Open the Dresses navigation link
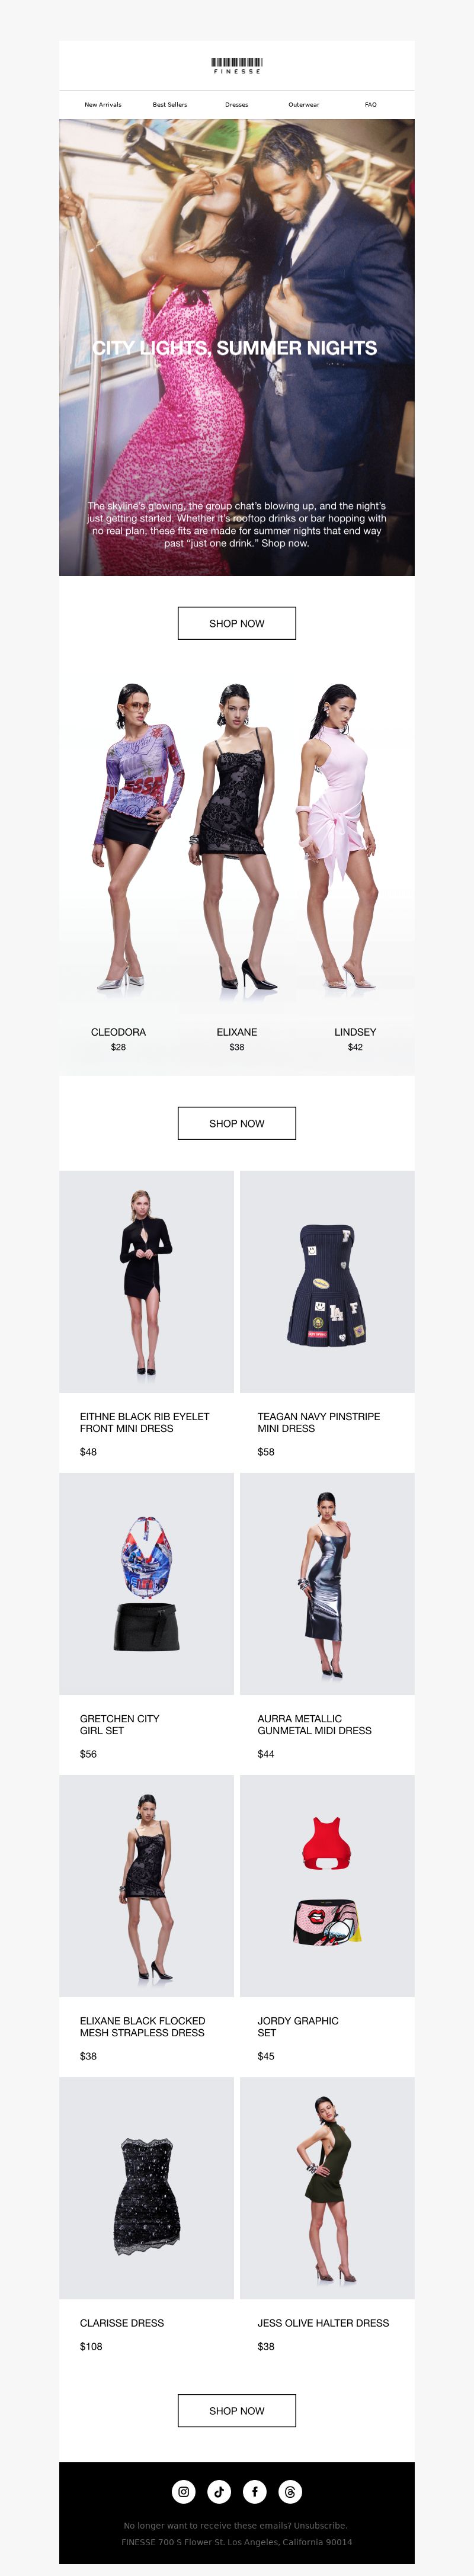 point(237,104)
